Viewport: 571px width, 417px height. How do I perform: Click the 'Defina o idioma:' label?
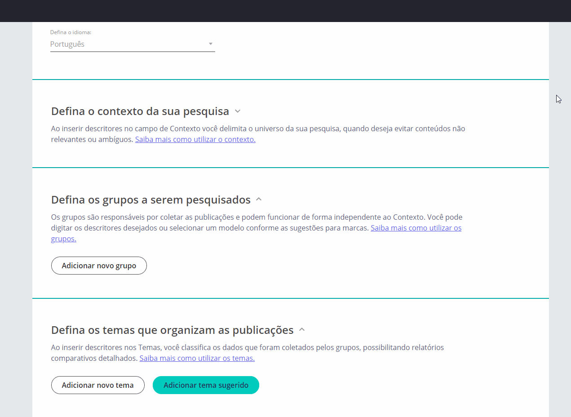[x=71, y=32]
